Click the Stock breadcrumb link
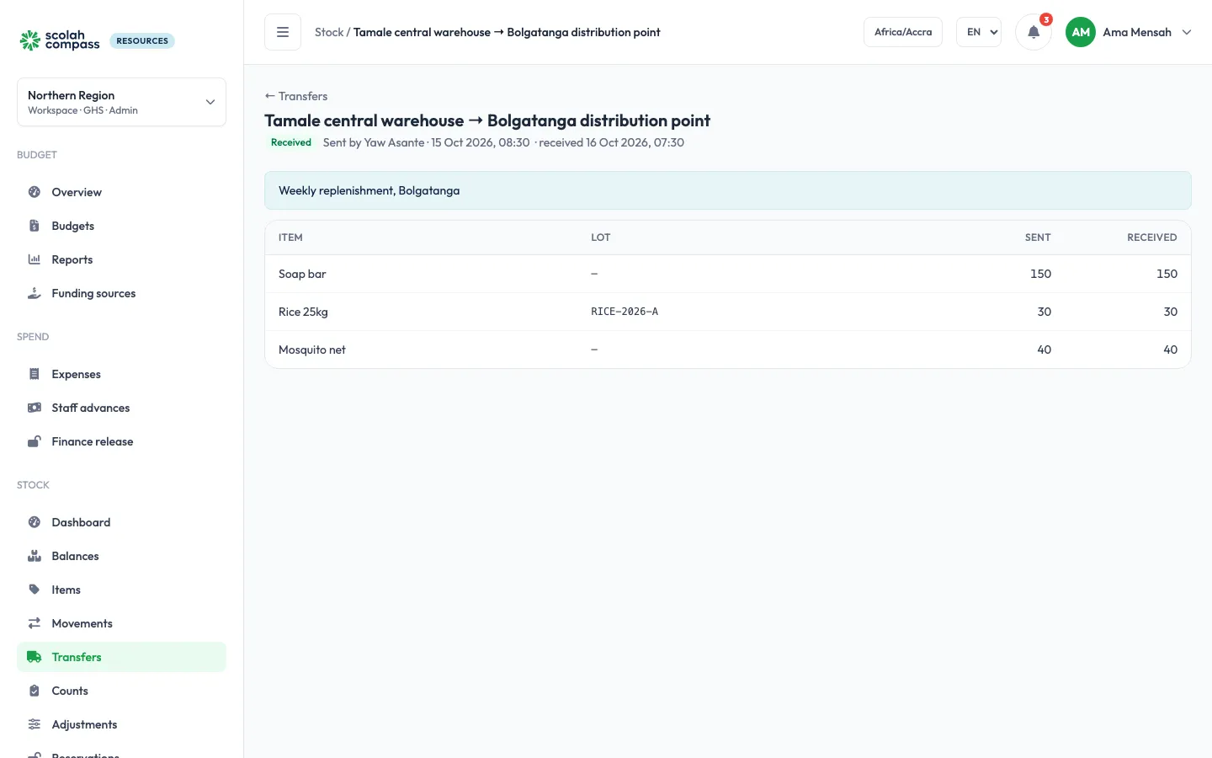The height and width of the screenshot is (758, 1212). click(329, 32)
